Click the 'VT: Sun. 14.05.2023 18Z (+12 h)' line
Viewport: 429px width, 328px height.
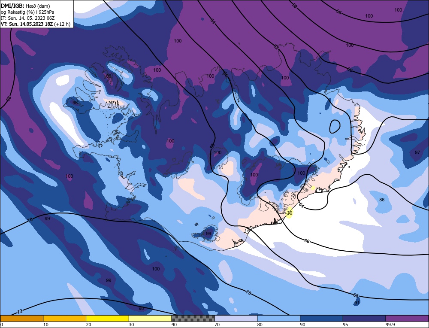click(x=36, y=24)
